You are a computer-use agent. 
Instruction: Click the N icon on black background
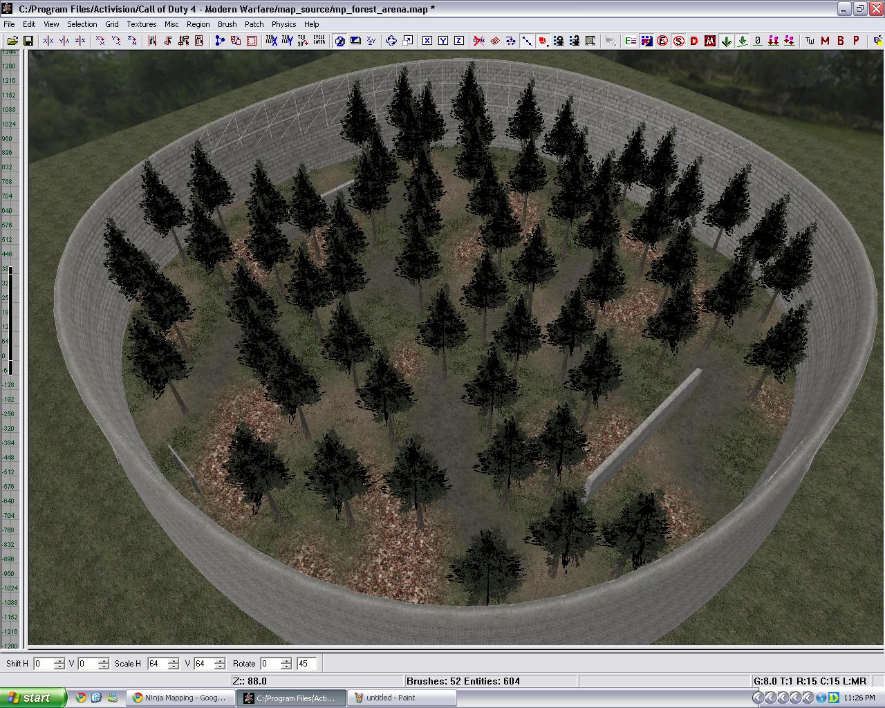pyautogui.click(x=710, y=41)
